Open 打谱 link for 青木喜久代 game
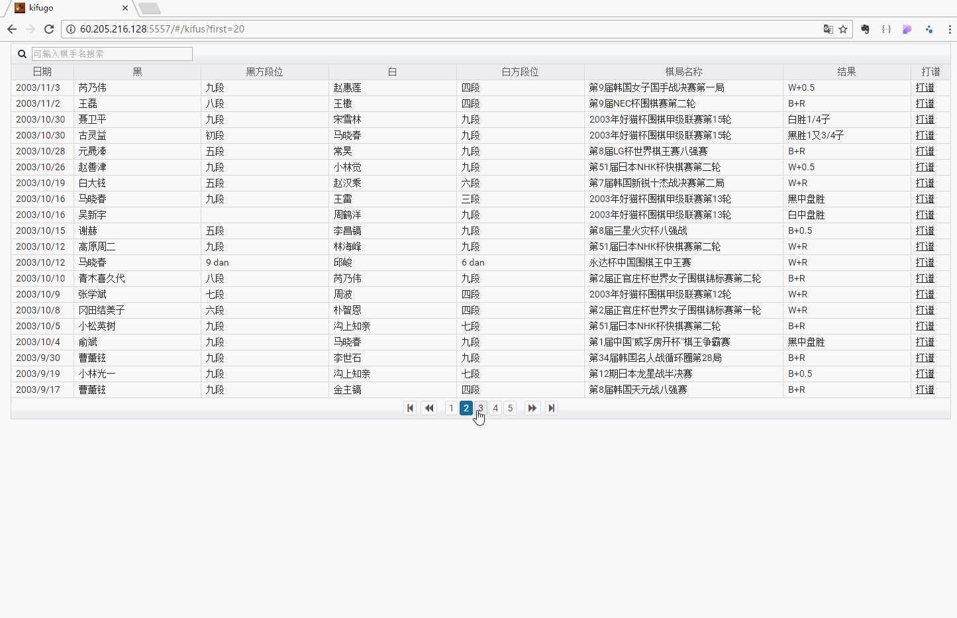The width and height of the screenshot is (957, 618). [x=925, y=278]
